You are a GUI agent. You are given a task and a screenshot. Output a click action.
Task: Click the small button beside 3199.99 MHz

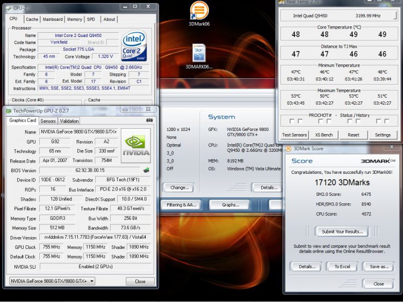click(x=395, y=16)
